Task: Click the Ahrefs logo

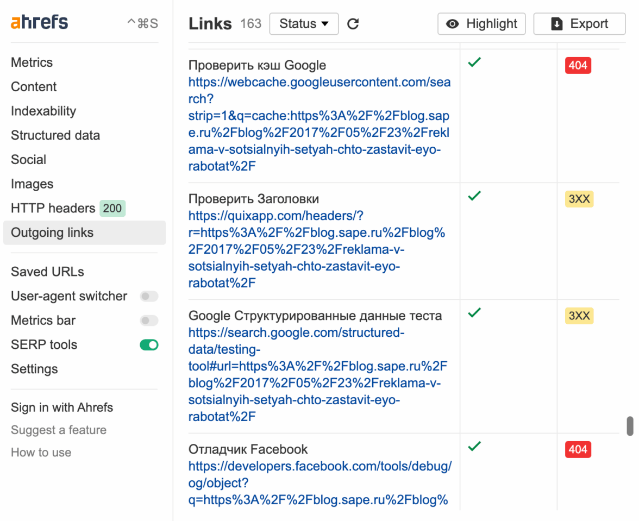Action: pos(40,23)
